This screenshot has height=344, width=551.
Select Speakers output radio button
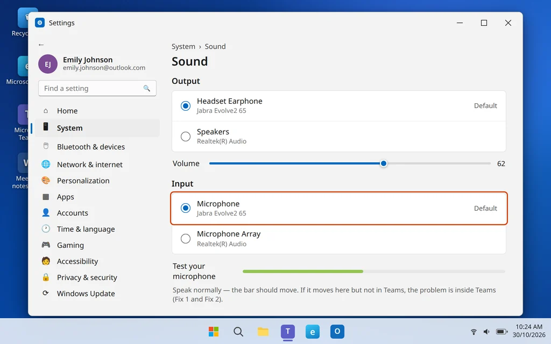186,136
